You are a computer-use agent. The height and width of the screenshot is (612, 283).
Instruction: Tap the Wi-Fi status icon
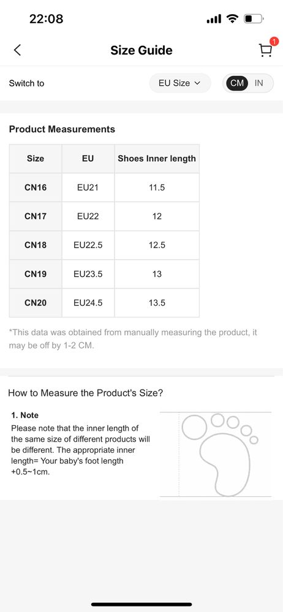pos(233,19)
